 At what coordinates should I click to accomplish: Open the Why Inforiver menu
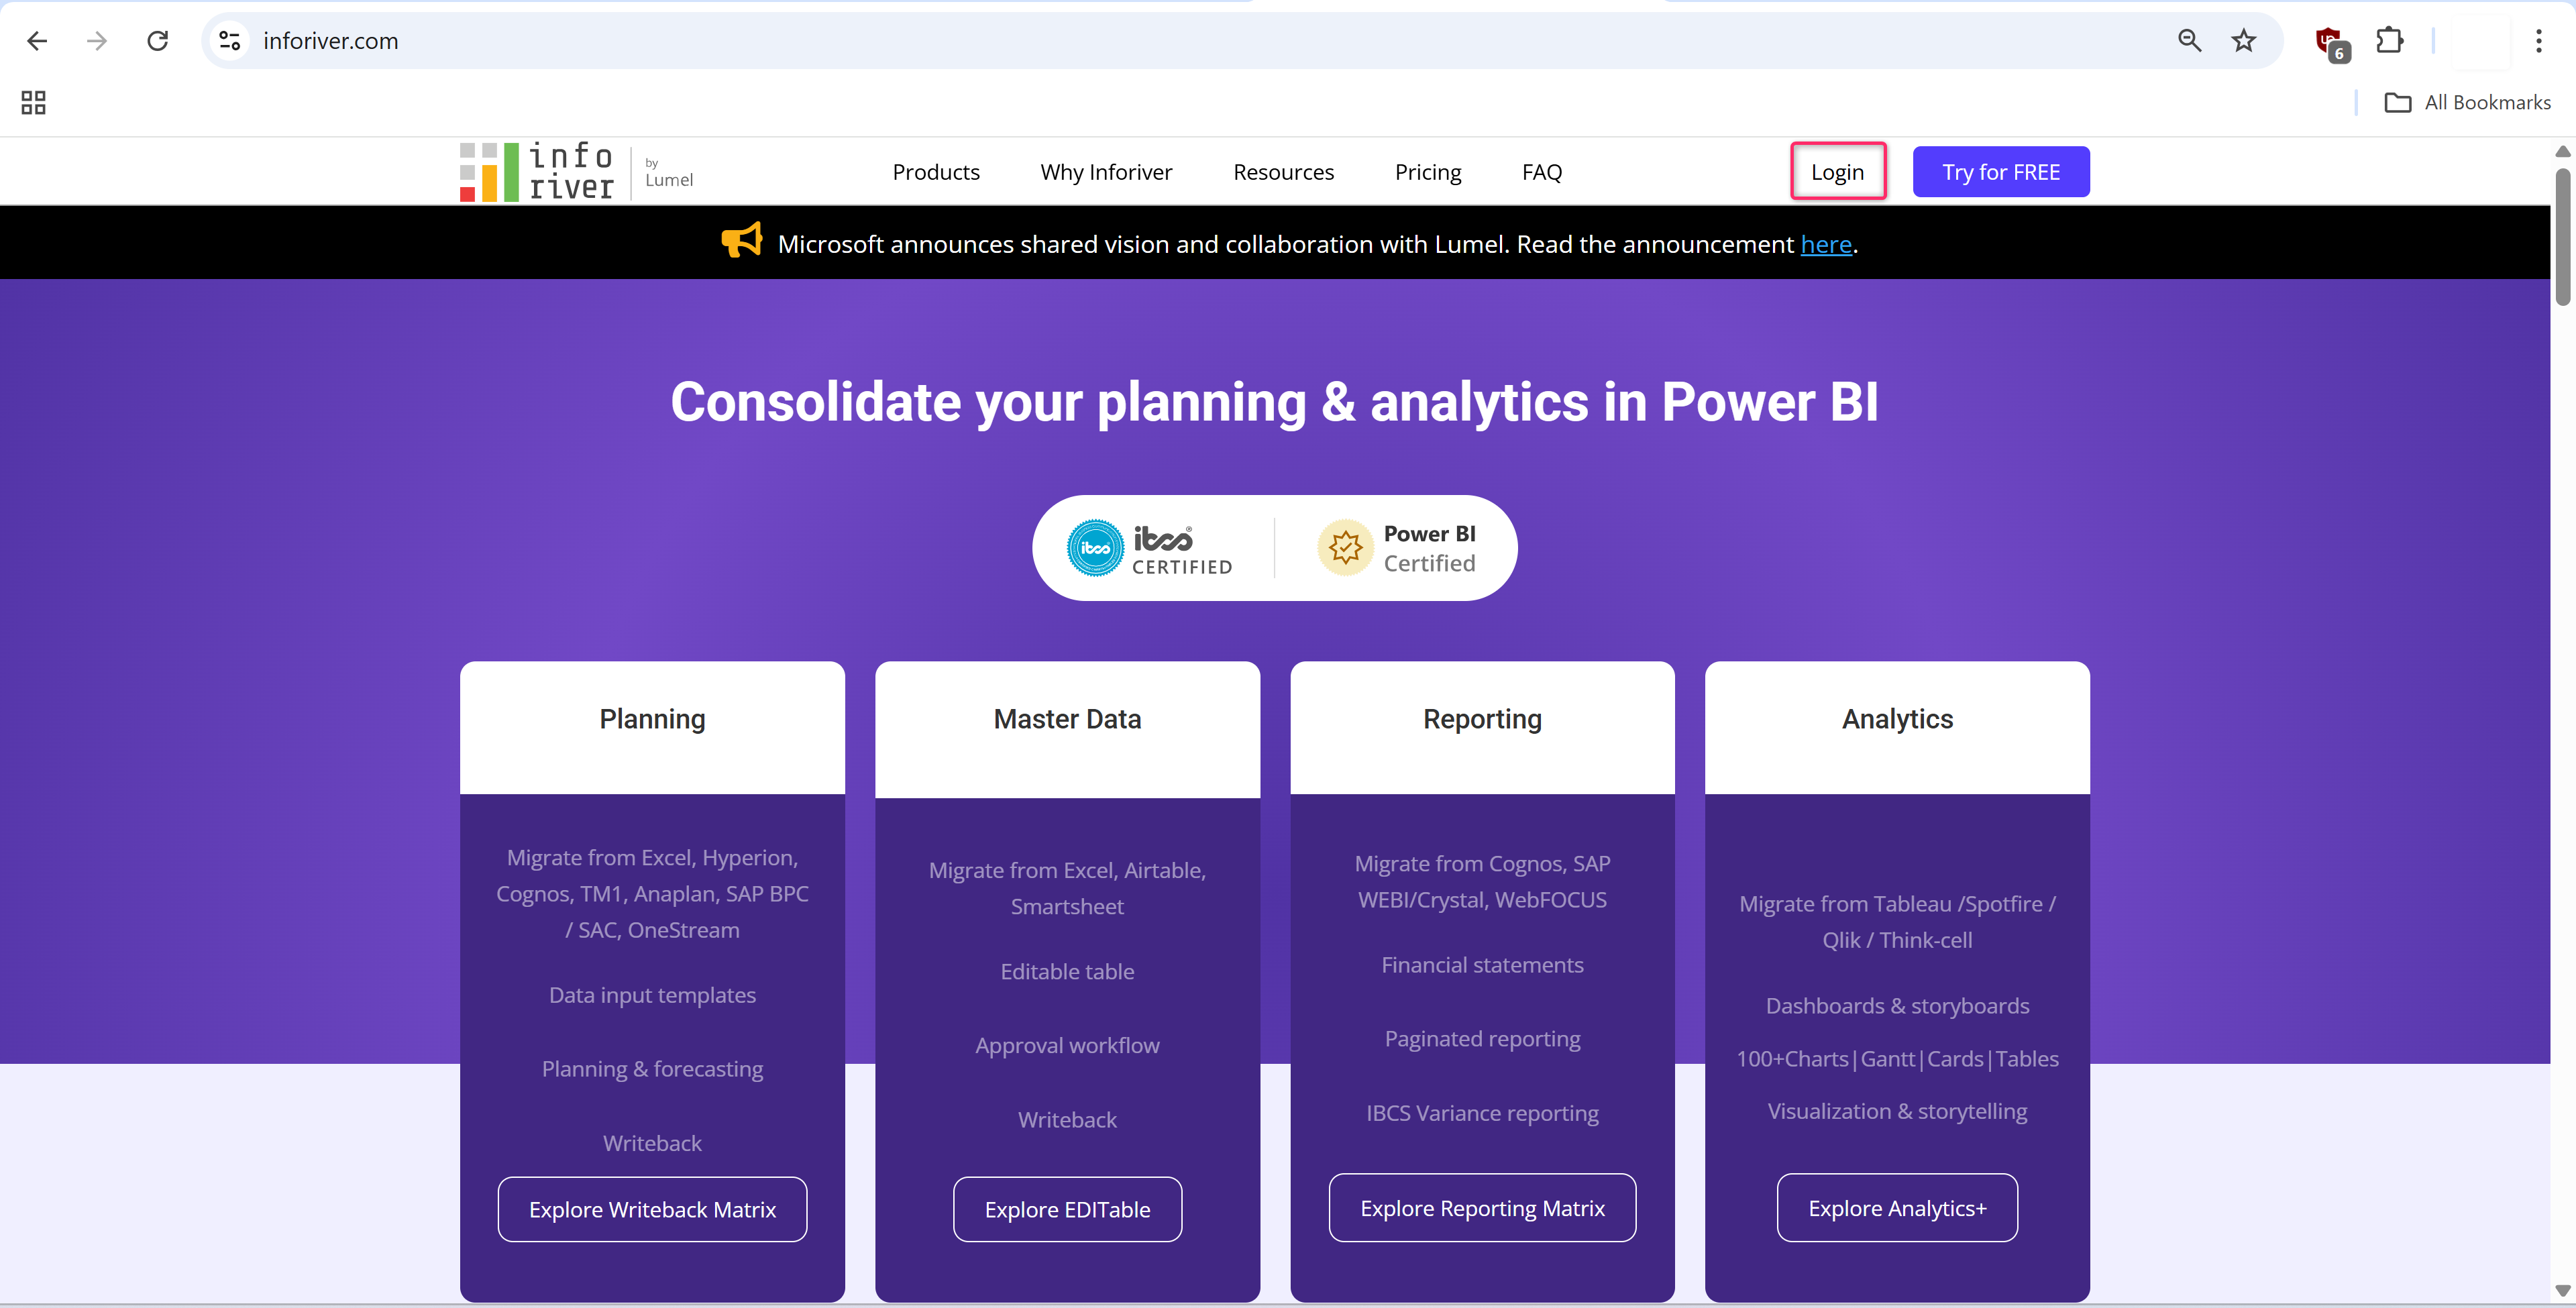[x=1105, y=172]
